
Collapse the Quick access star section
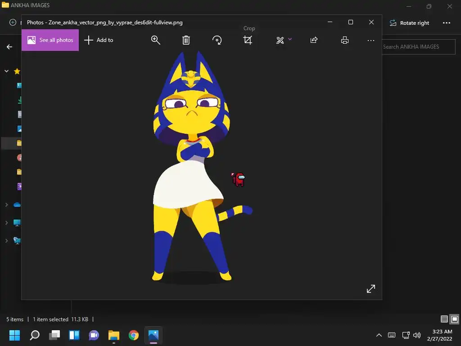coord(6,71)
